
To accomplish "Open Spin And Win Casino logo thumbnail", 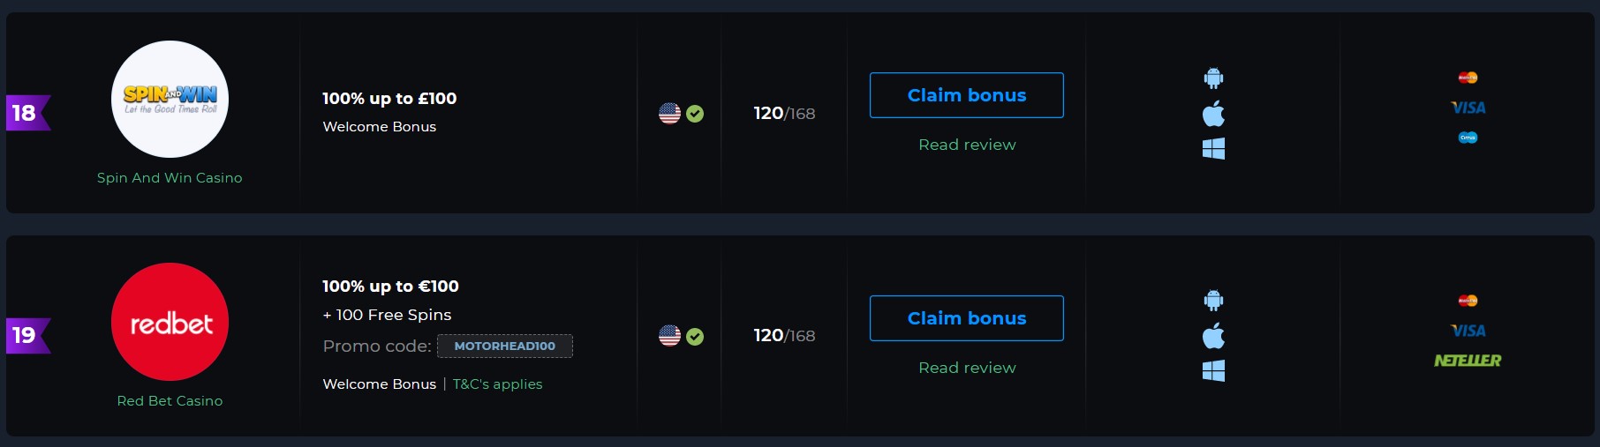I will pos(170,100).
